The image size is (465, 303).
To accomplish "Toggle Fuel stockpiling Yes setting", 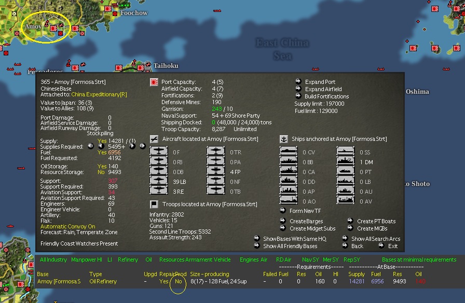I will [102, 152].
